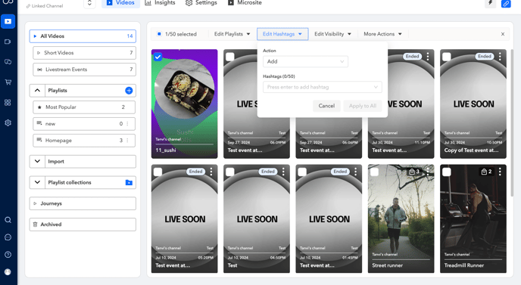Open the Action select set to Add
Screen dimensions: 521x285
pyautogui.click(x=305, y=61)
